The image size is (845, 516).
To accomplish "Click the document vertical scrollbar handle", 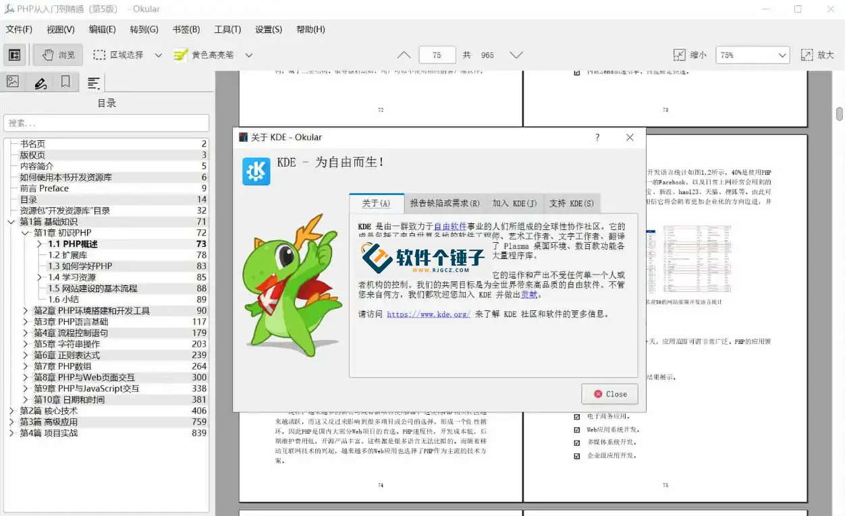I will point(840,114).
